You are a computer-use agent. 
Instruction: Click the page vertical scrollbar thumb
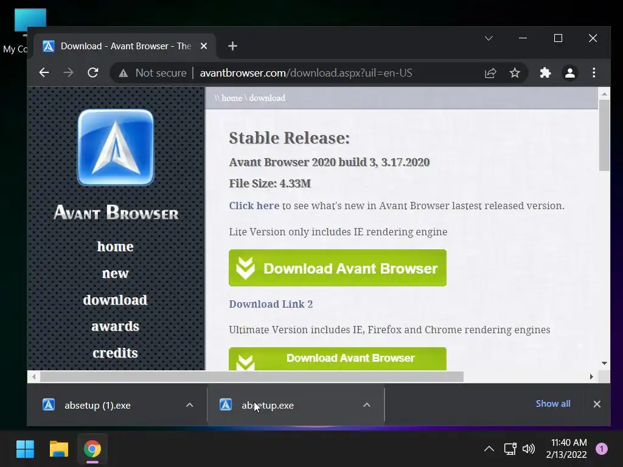(604, 135)
